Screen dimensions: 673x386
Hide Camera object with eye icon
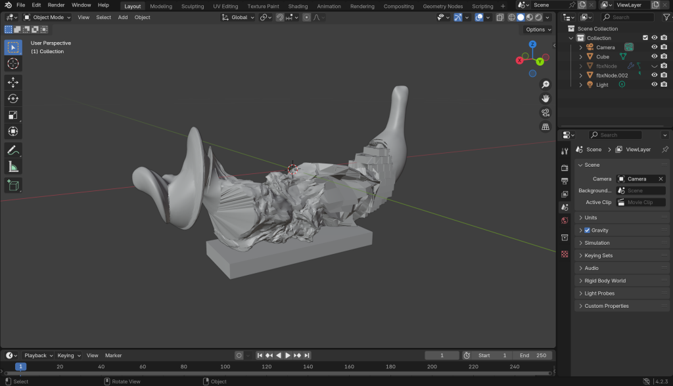point(654,47)
